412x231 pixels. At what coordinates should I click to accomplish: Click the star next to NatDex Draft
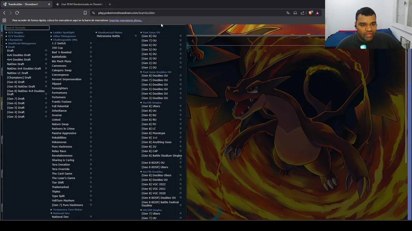46,64
